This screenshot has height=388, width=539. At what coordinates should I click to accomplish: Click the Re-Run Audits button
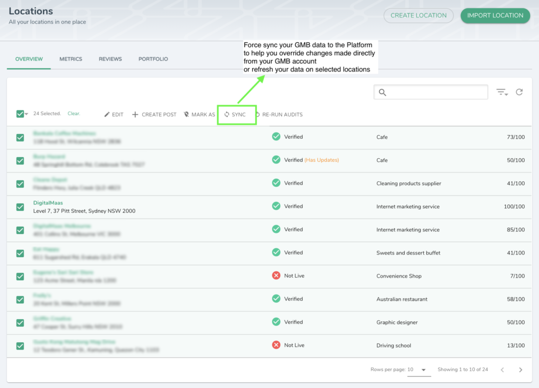(280, 115)
